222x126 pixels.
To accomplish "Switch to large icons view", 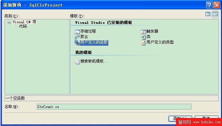I will (208, 14).
